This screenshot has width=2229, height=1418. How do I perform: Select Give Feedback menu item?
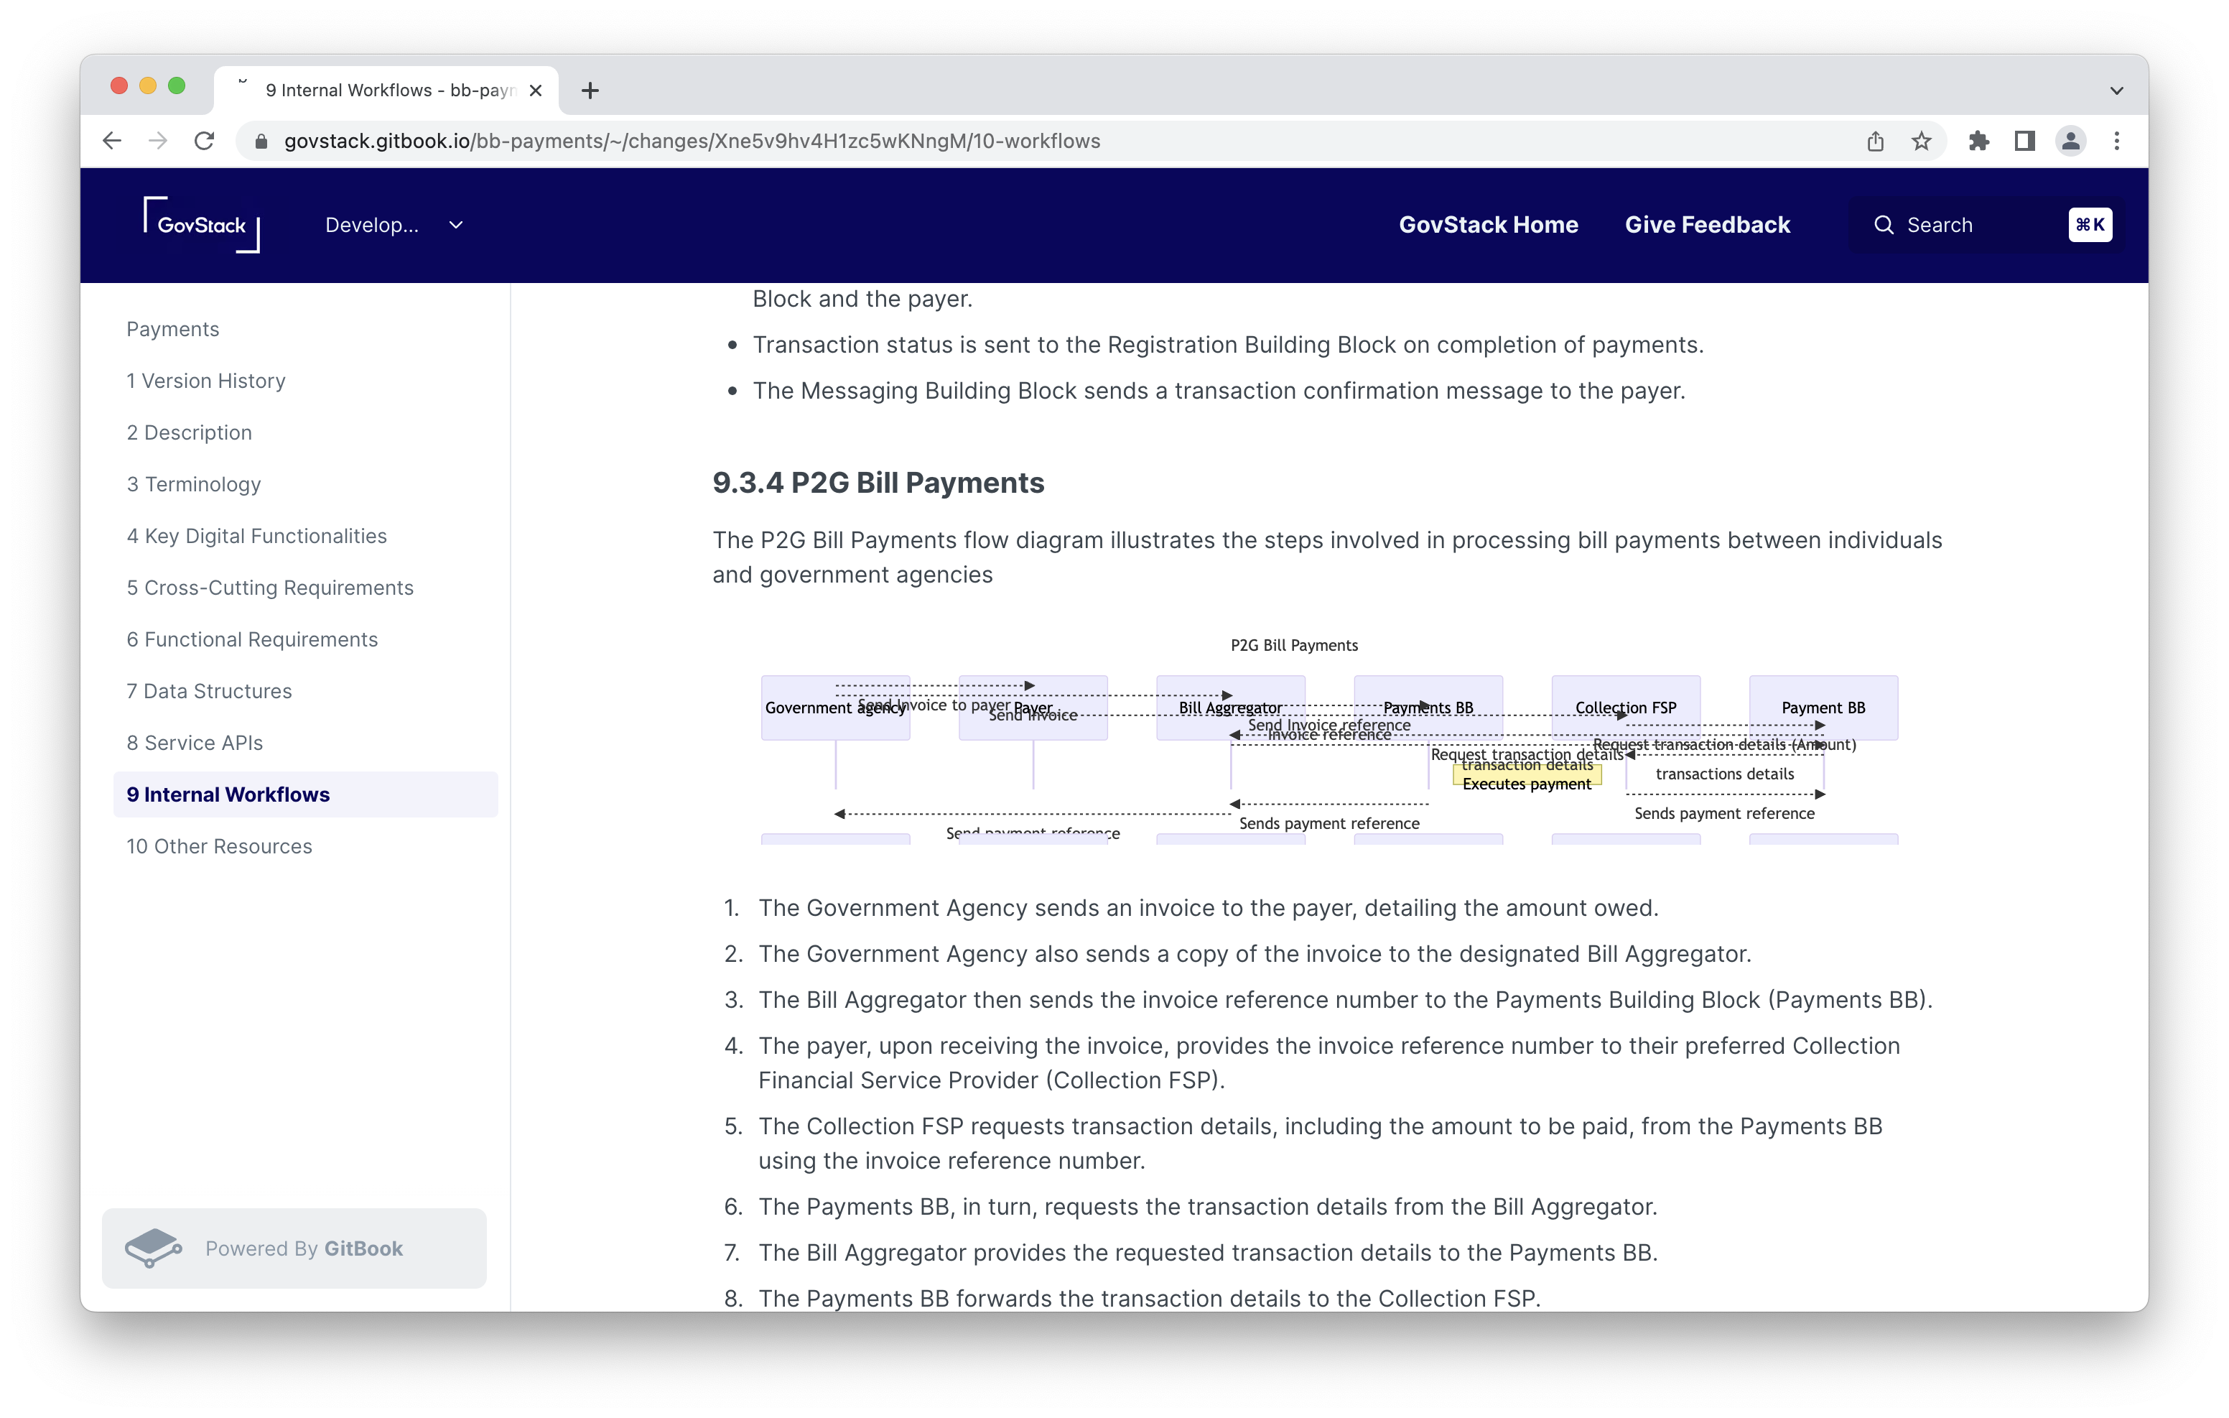(1708, 224)
